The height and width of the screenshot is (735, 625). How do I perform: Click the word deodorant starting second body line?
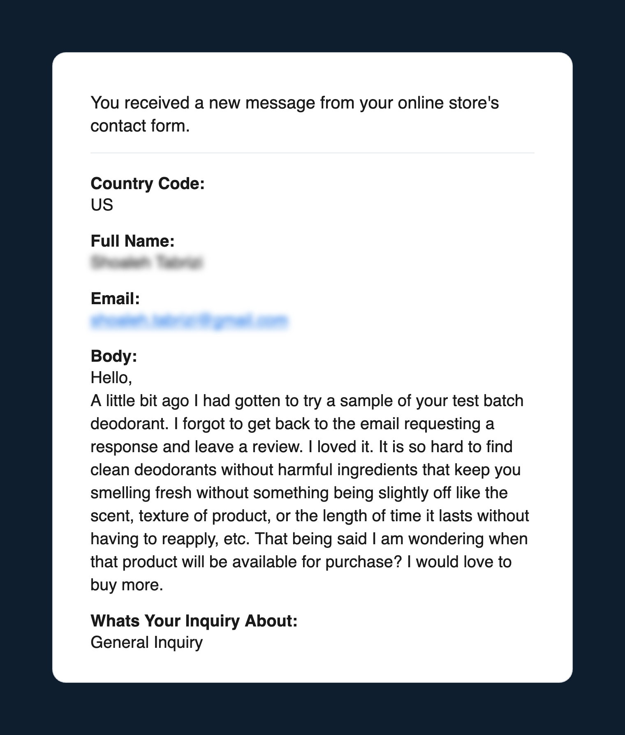[129, 424]
